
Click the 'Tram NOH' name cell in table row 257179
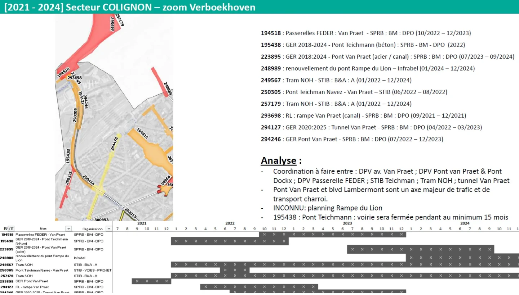[x=24, y=276]
